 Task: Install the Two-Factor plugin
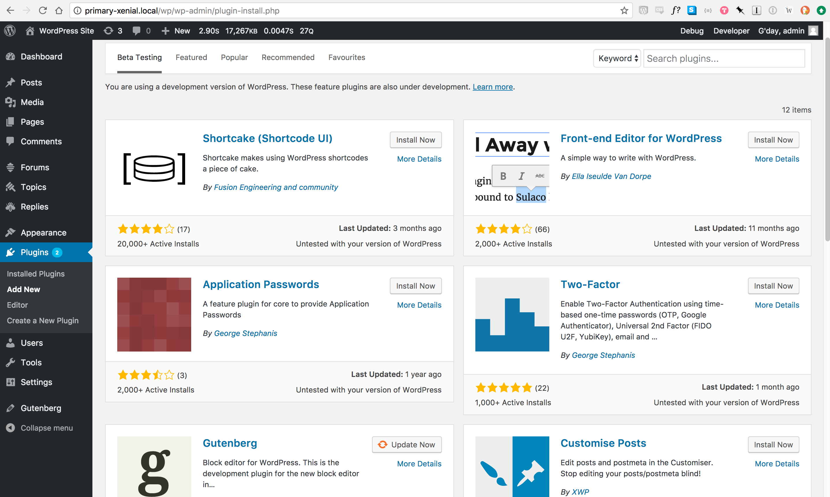tap(773, 286)
